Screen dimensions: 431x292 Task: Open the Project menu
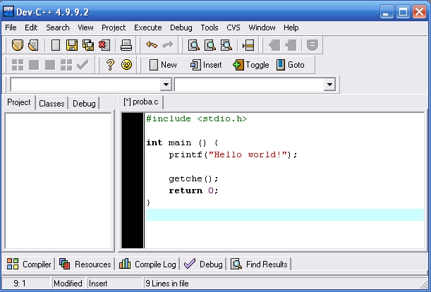pos(114,28)
